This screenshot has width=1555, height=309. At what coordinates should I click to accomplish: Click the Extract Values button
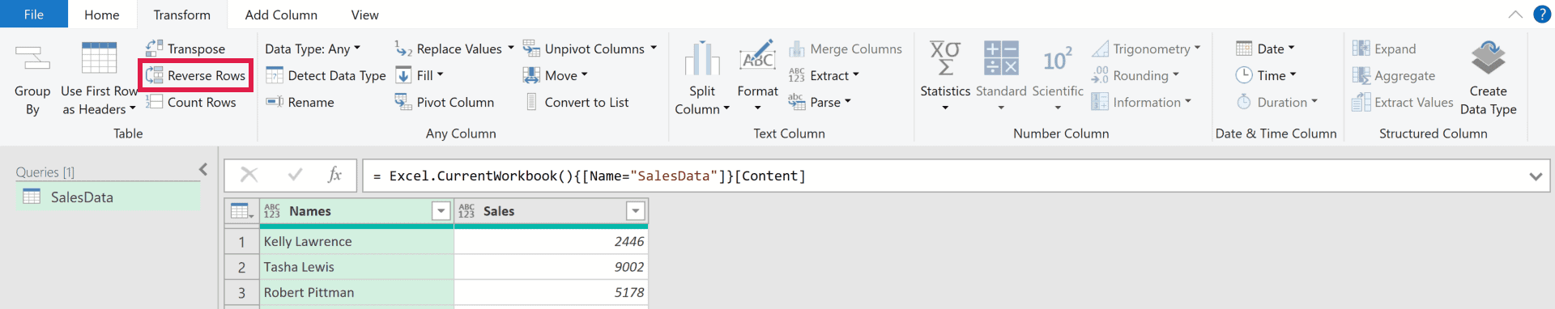pyautogui.click(x=1403, y=102)
